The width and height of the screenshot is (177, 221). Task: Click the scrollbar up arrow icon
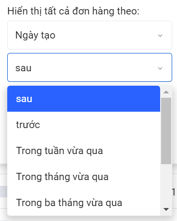click(x=166, y=92)
